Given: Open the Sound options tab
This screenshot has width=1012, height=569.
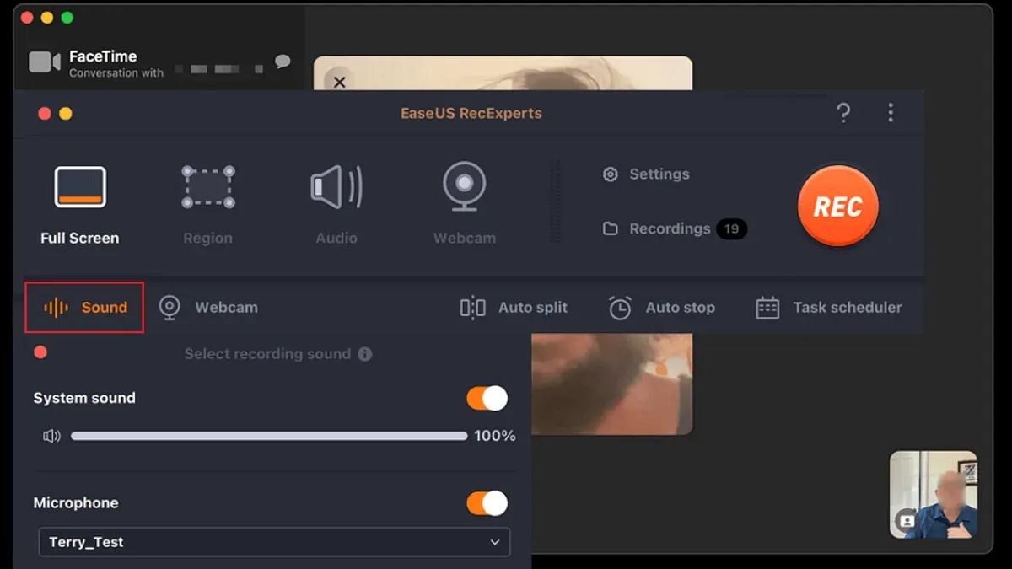Looking at the screenshot, I should point(84,308).
